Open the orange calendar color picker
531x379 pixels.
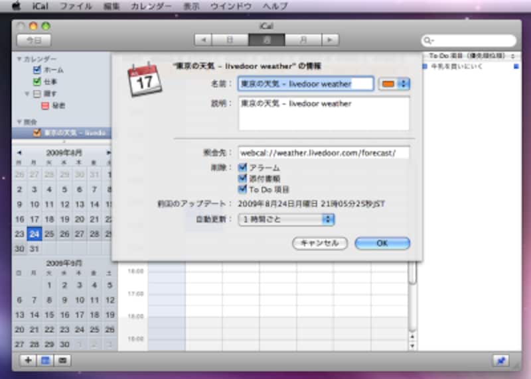pos(394,84)
